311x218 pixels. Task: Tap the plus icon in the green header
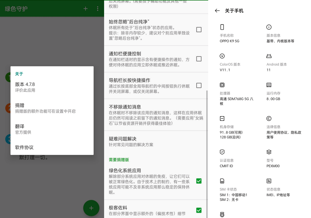(85, 9)
